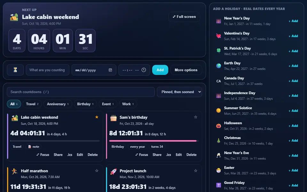Image resolution: width=307 pixels, height=192 pixels.
Task: Add New Year's Day holiday
Action: [293, 21]
